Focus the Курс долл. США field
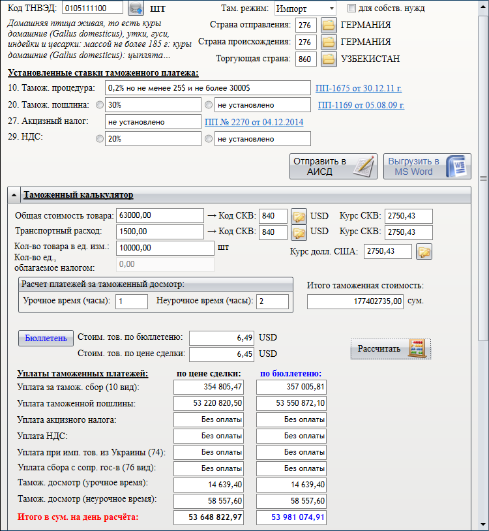 [388, 251]
